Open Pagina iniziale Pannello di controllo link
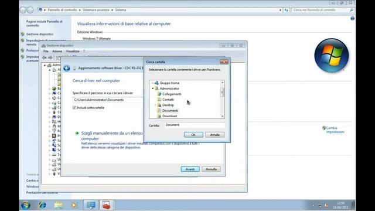 coord(45,23)
